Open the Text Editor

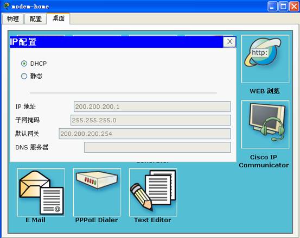pyautogui.click(x=153, y=192)
